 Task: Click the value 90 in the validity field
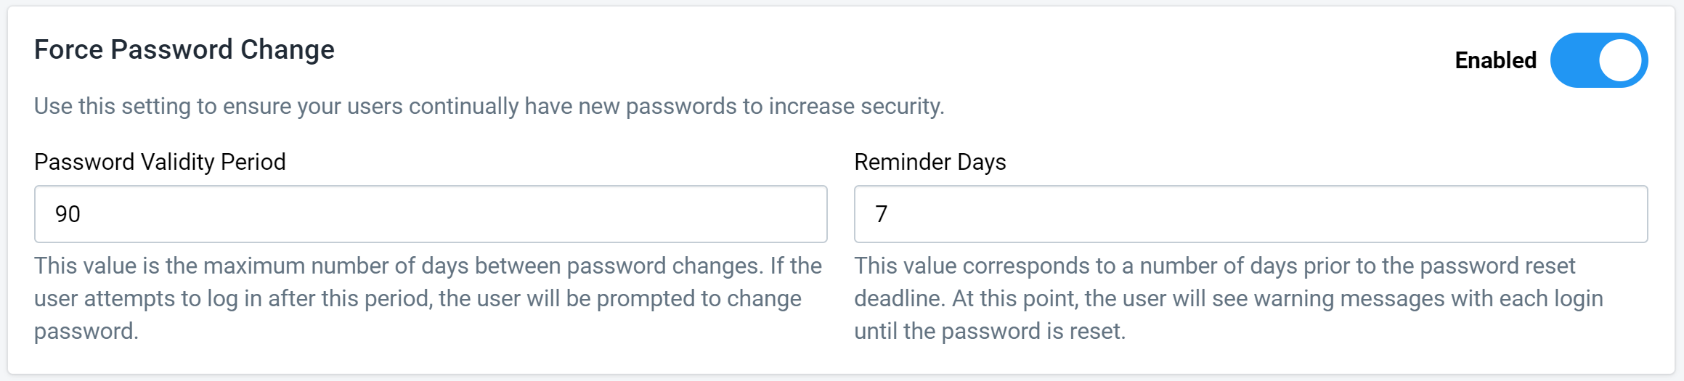pos(68,214)
